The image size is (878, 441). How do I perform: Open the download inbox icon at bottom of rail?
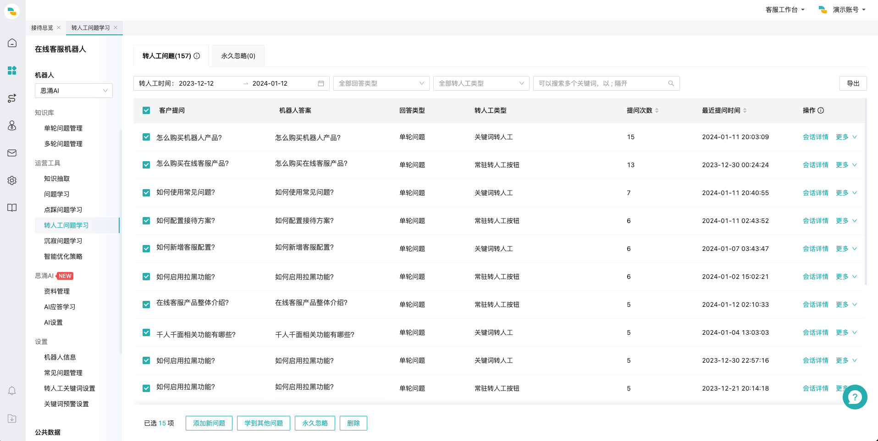tap(12, 419)
